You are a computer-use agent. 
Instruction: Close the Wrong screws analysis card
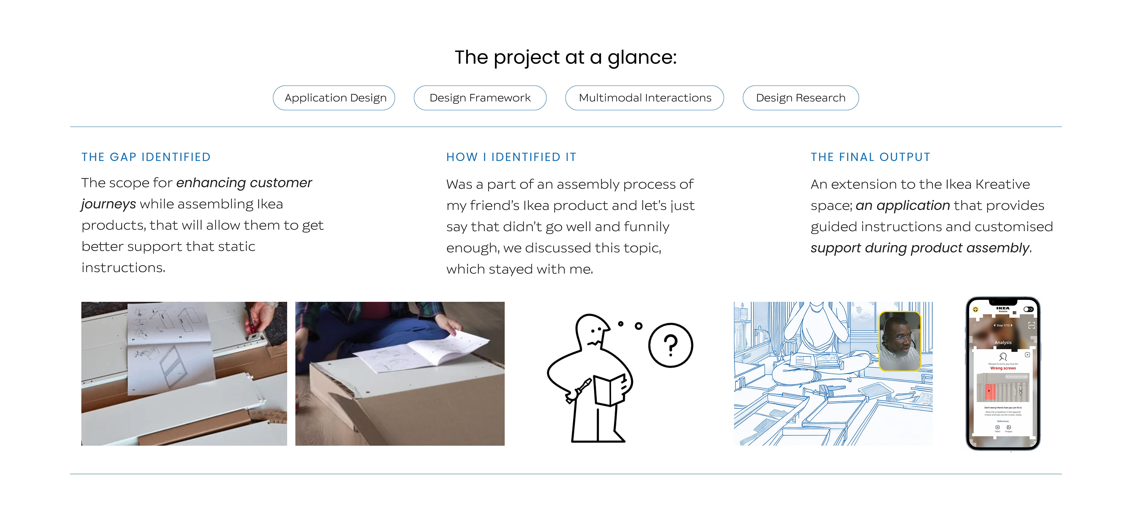click(x=1027, y=355)
